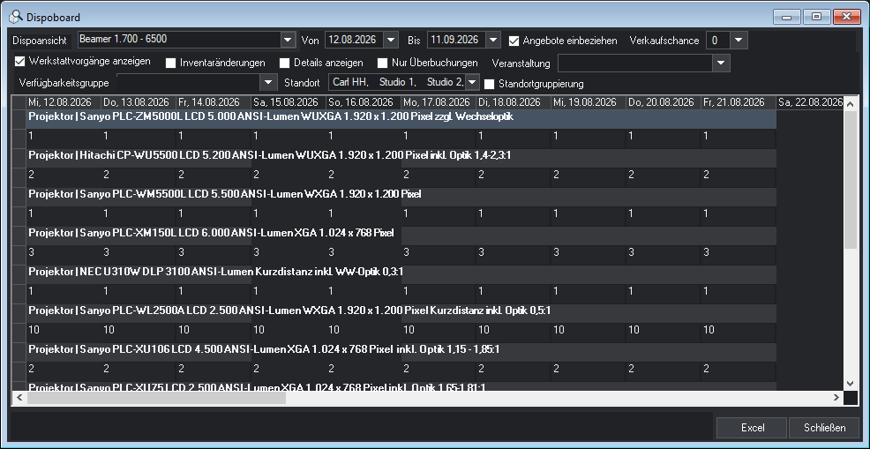Open the Dispoansicht dropdown arrow
870x449 pixels.
[287, 40]
